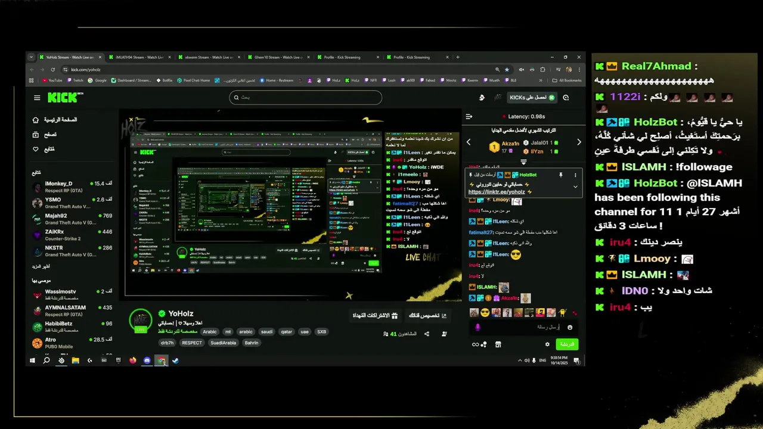Click the customize your channel button
Viewport: 763px width, 429px height.
(427, 316)
